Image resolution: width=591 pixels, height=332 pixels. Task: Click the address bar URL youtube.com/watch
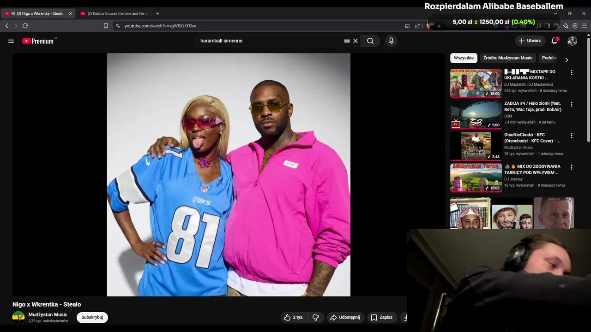click(x=160, y=26)
